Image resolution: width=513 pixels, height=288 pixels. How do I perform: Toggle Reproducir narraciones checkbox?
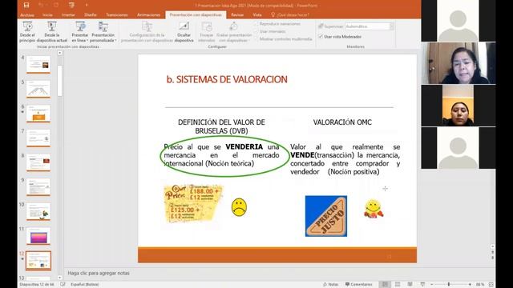256,24
